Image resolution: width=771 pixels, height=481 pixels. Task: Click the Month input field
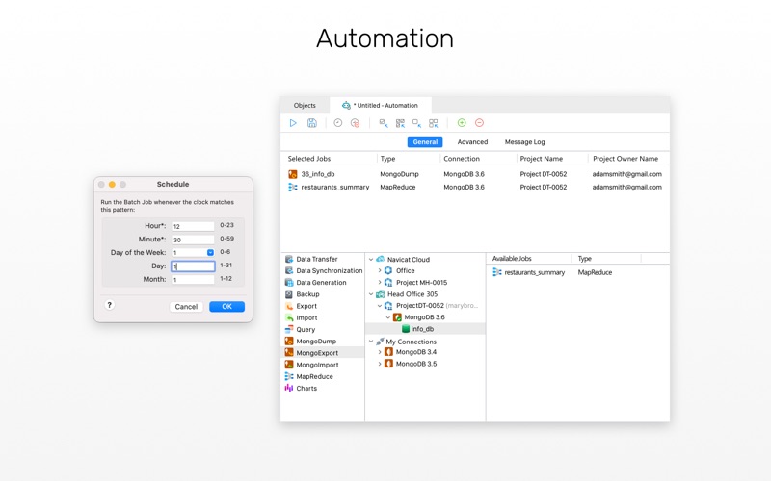(x=193, y=279)
